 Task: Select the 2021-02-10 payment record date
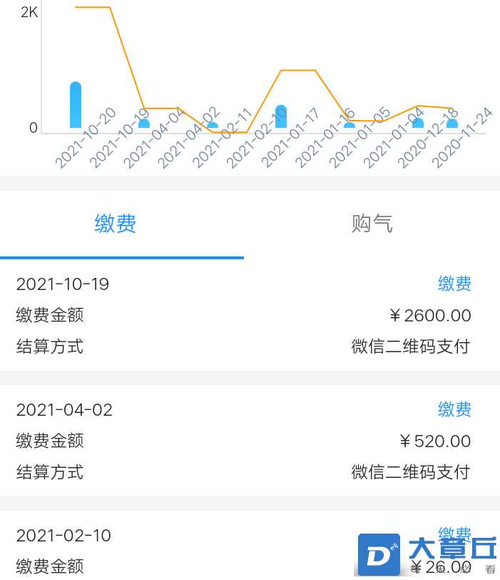point(63,536)
